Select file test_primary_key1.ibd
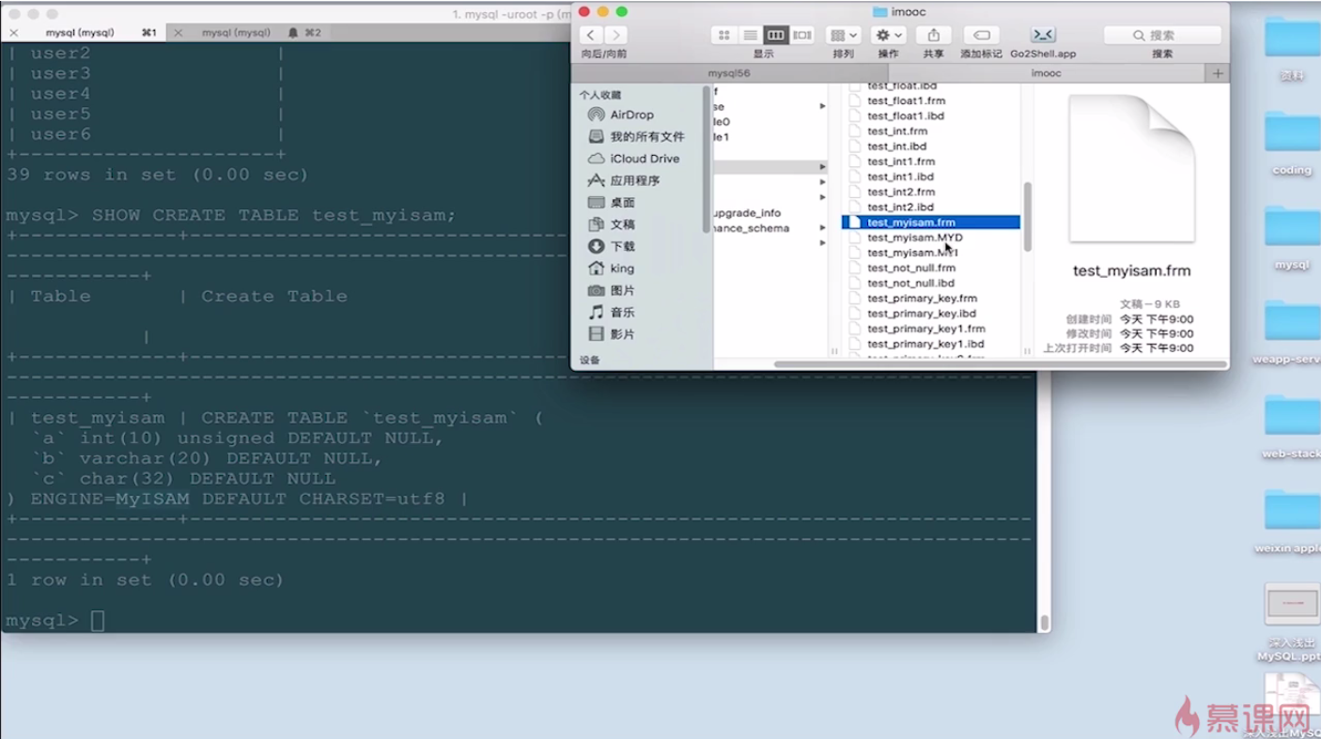This screenshot has height=739, width=1321. 925,344
